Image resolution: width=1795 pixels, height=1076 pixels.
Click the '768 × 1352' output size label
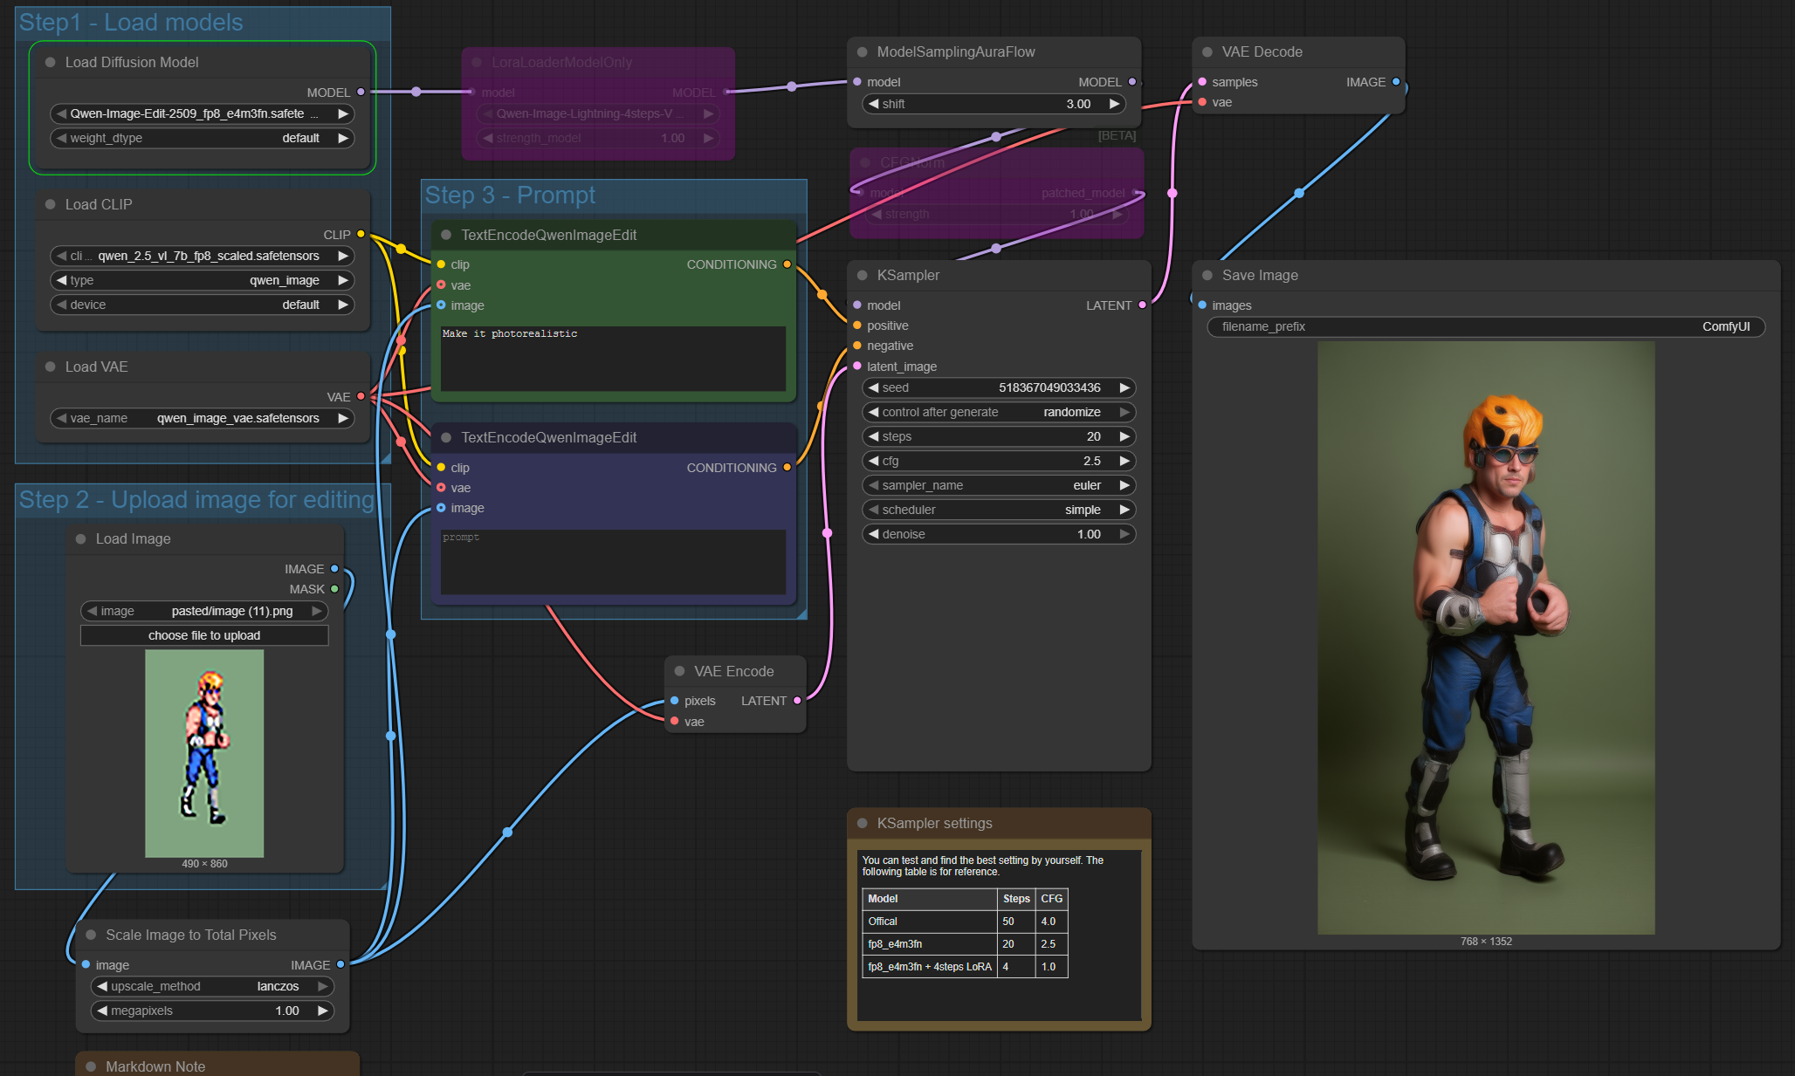tap(1486, 942)
